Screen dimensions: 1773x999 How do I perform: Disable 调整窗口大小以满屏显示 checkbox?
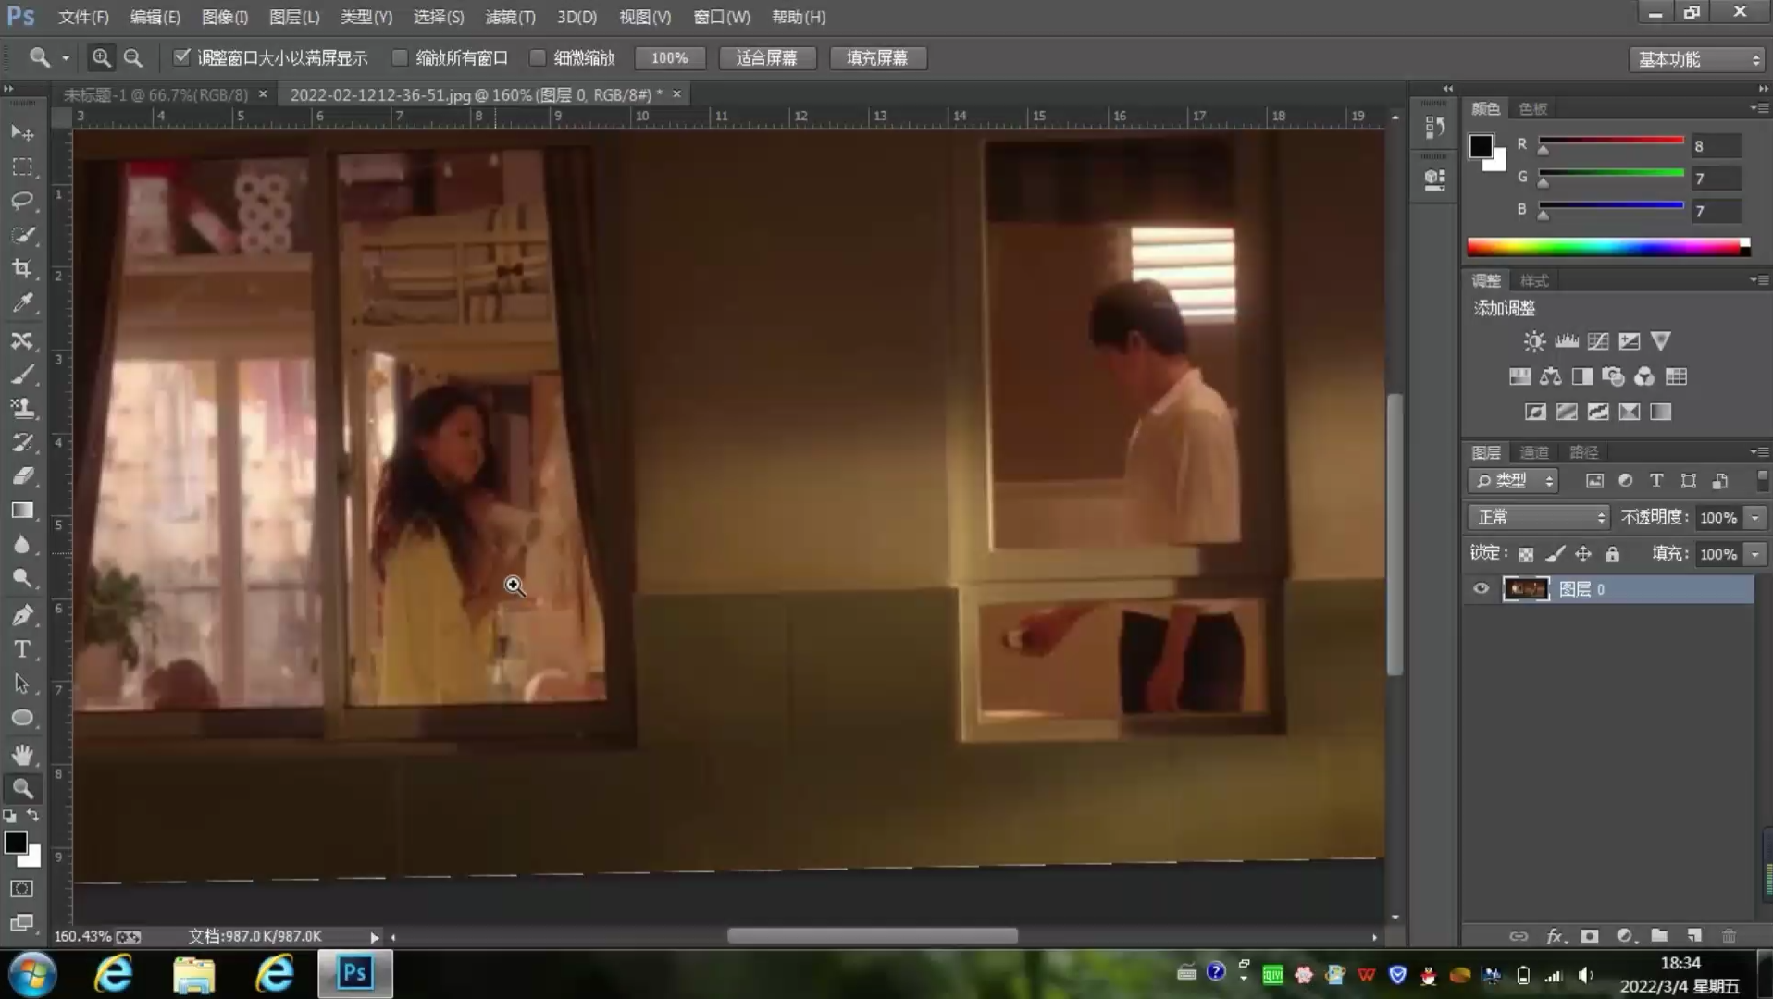click(x=182, y=57)
